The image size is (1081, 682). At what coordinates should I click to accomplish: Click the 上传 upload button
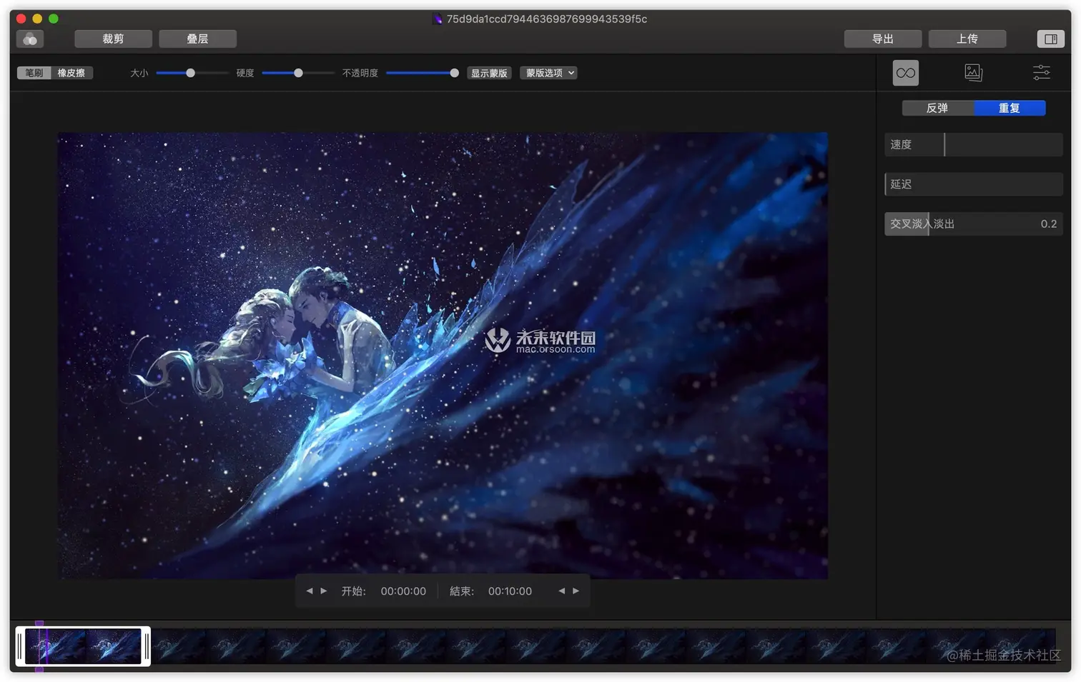[x=967, y=39]
